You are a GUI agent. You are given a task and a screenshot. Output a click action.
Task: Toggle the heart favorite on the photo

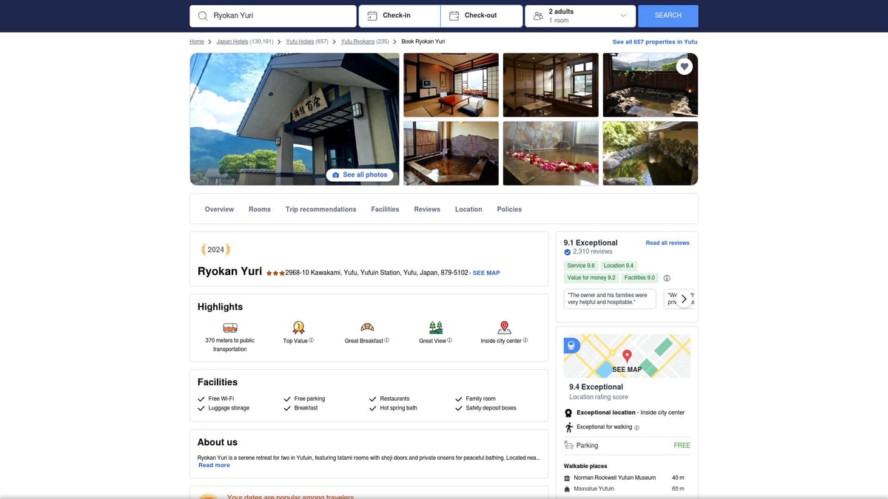point(683,65)
